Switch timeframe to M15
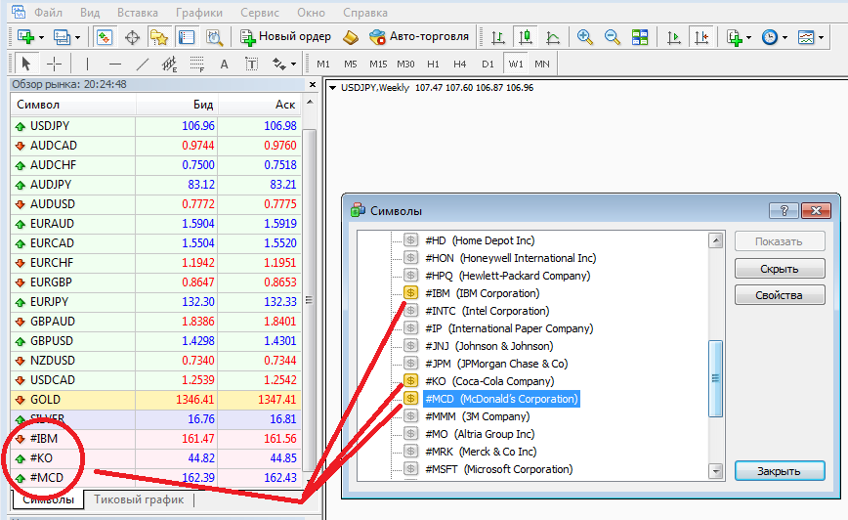This screenshot has height=520, width=848. click(x=378, y=64)
